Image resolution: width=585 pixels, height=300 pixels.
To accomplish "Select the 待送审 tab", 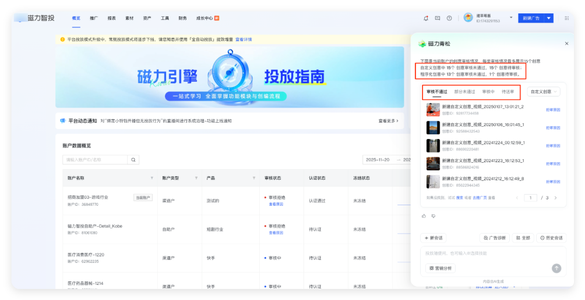I will [508, 91].
